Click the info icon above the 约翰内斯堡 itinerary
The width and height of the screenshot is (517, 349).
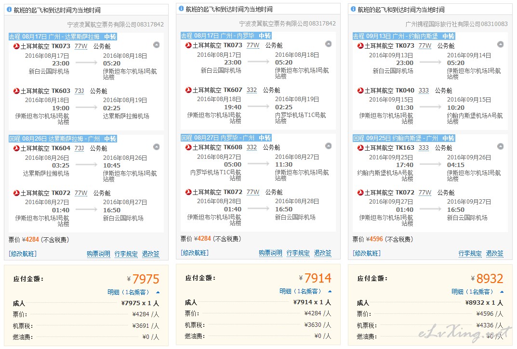click(x=354, y=9)
